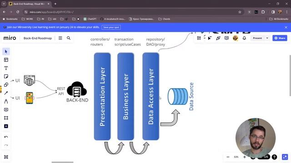Select the Data Access Layer block

click(x=151, y=96)
